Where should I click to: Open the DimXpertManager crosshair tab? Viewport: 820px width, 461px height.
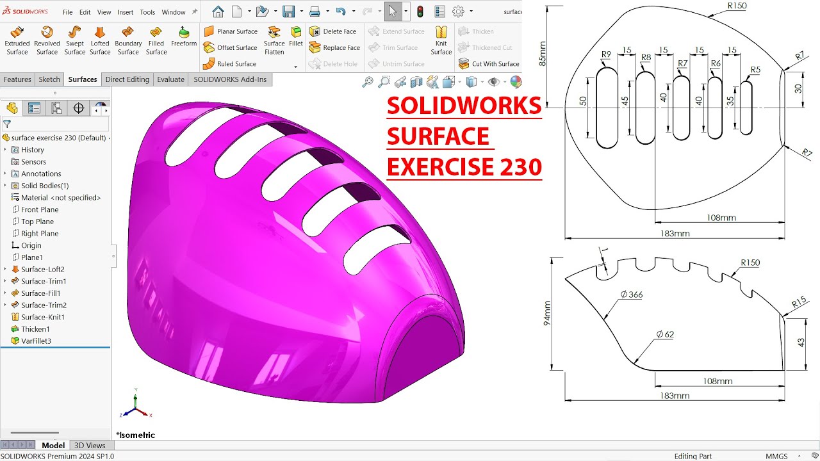pos(79,108)
